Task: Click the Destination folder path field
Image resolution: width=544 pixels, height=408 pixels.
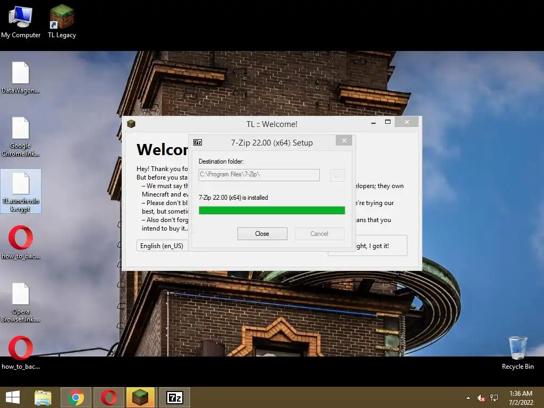Action: [259, 175]
